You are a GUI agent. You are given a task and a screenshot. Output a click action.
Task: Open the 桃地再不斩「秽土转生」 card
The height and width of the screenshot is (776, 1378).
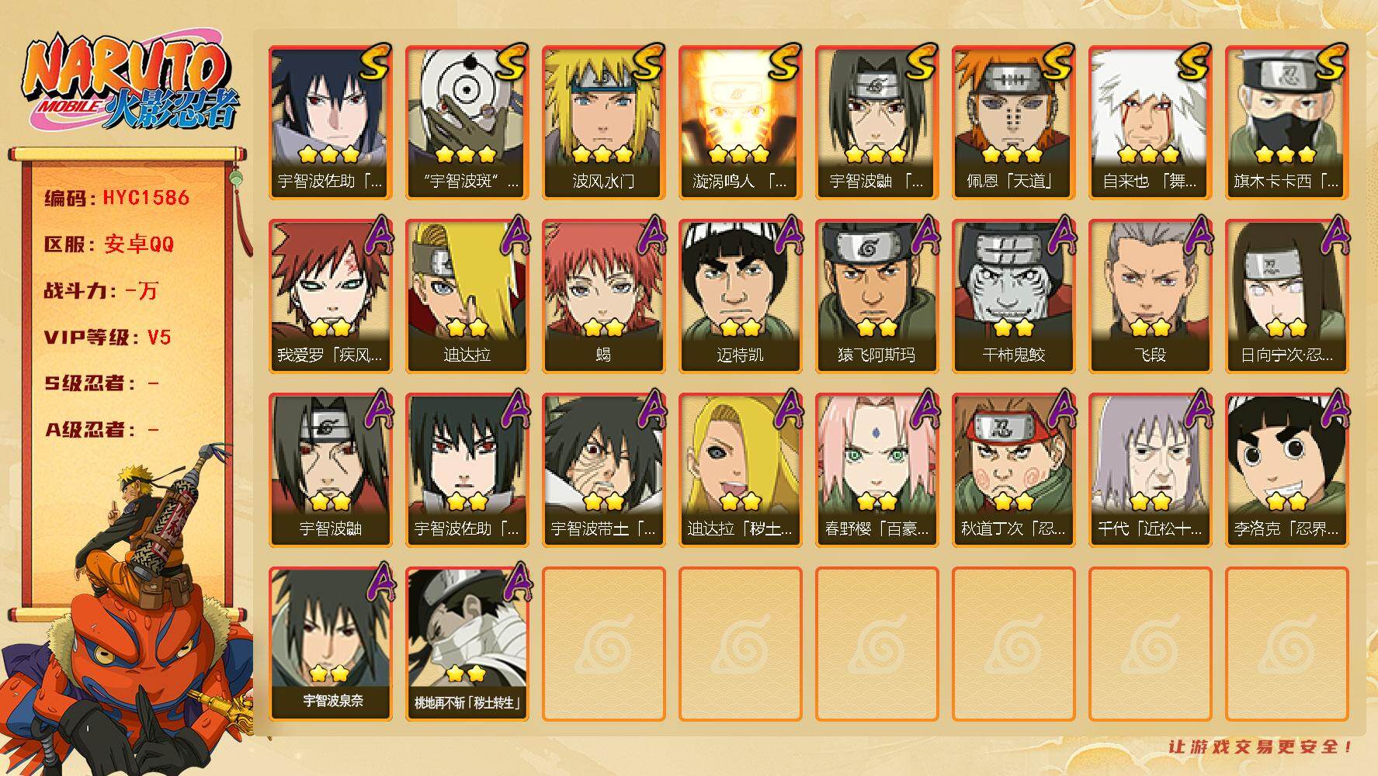tap(467, 643)
